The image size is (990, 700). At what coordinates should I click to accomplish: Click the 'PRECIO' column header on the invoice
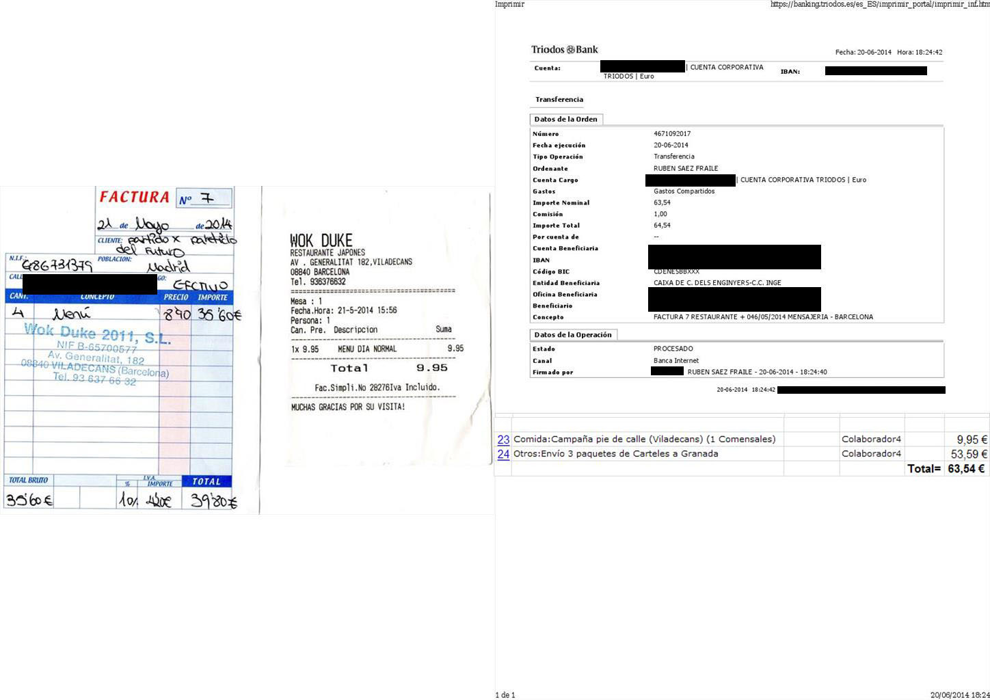176,297
